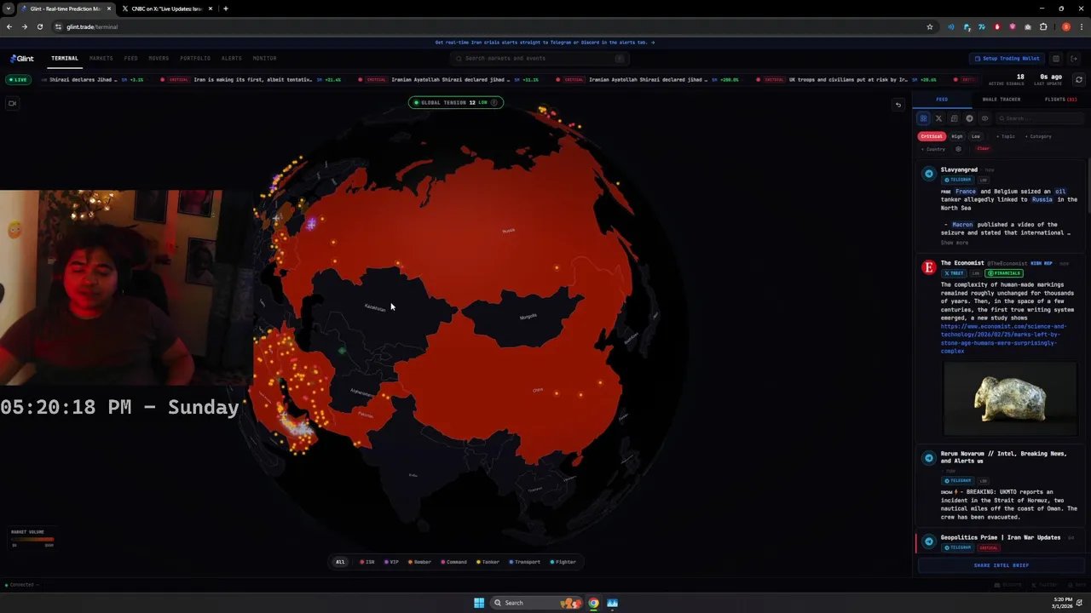Click the pink shield extension icon
Screen dimensions: 1091x613
click(1013, 26)
